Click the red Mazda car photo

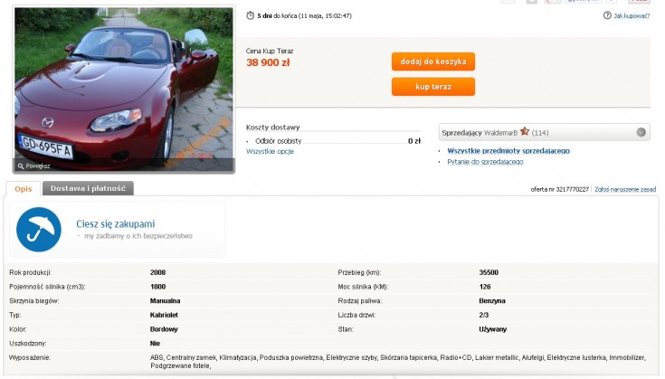pos(124,89)
